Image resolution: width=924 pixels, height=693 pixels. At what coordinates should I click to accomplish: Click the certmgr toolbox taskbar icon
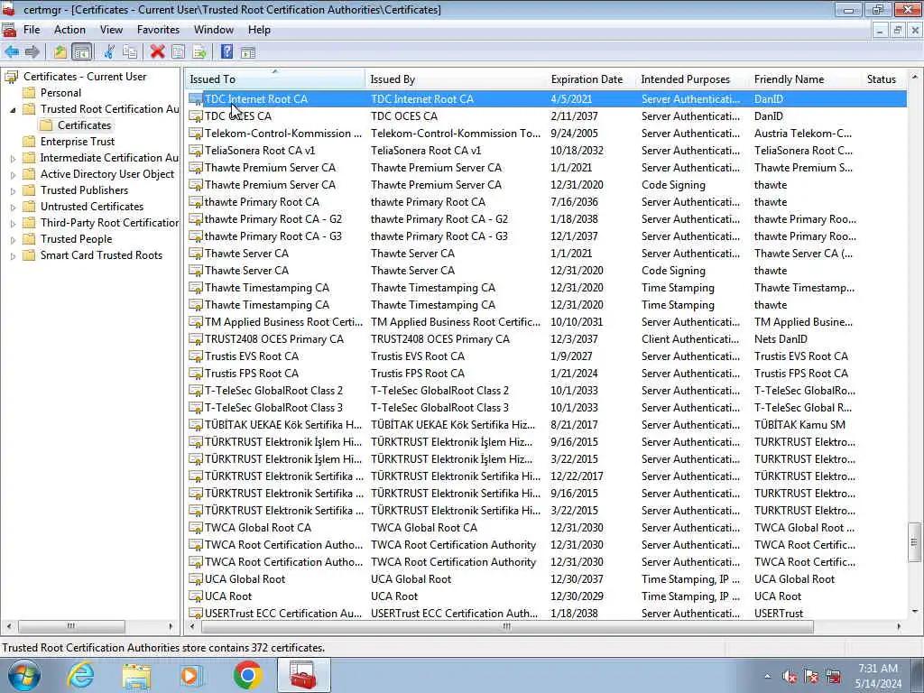303,675
